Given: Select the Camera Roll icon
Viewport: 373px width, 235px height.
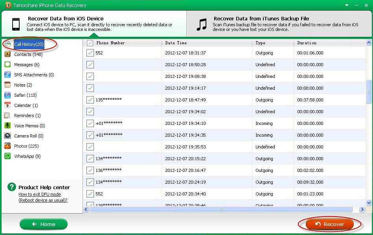Looking at the screenshot, I should [x=7, y=136].
